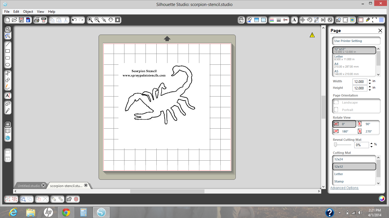Viewport: 389px width, 218px height.
Task: Click the Zoom Selection icon
Action: pos(104,20)
